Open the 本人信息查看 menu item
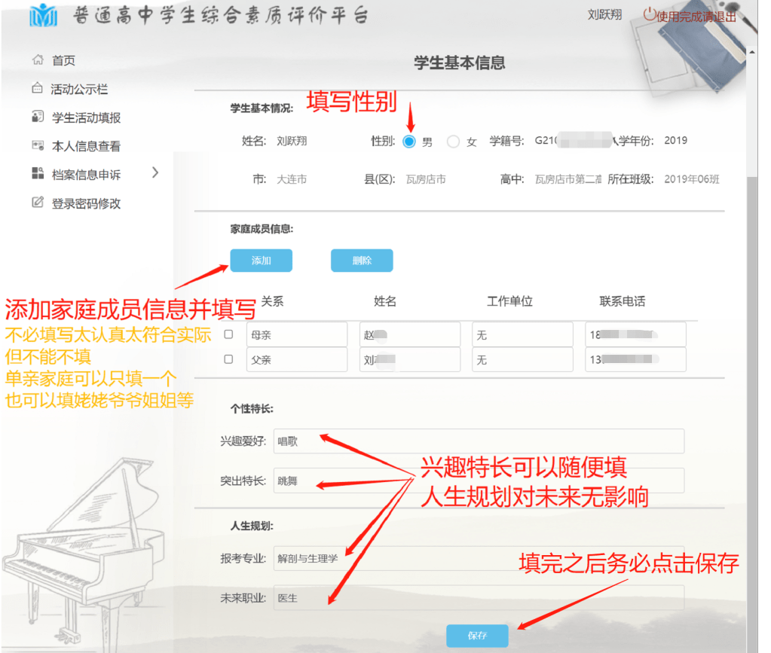 86,146
